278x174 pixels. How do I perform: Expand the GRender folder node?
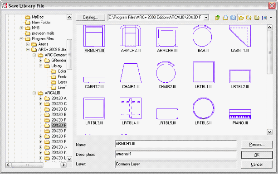tap(41, 61)
